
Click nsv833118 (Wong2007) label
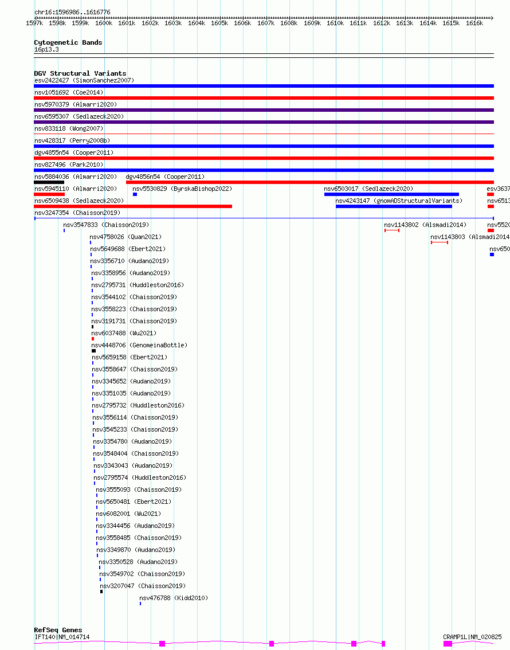[x=69, y=128]
